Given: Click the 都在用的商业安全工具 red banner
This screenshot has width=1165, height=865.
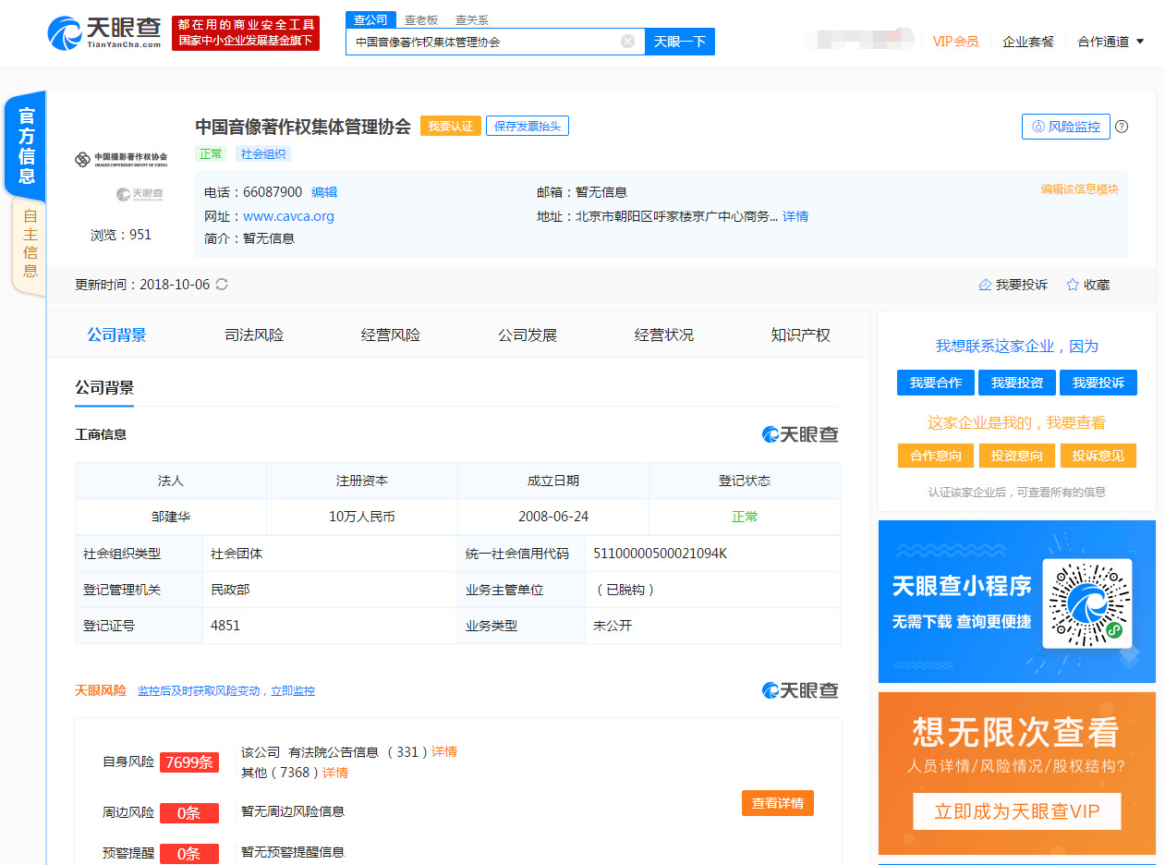Looking at the screenshot, I should [x=246, y=32].
